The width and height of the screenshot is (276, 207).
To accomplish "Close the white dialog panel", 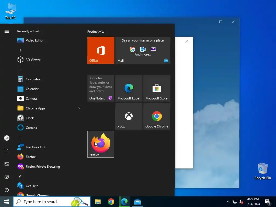I will pos(187,41).
